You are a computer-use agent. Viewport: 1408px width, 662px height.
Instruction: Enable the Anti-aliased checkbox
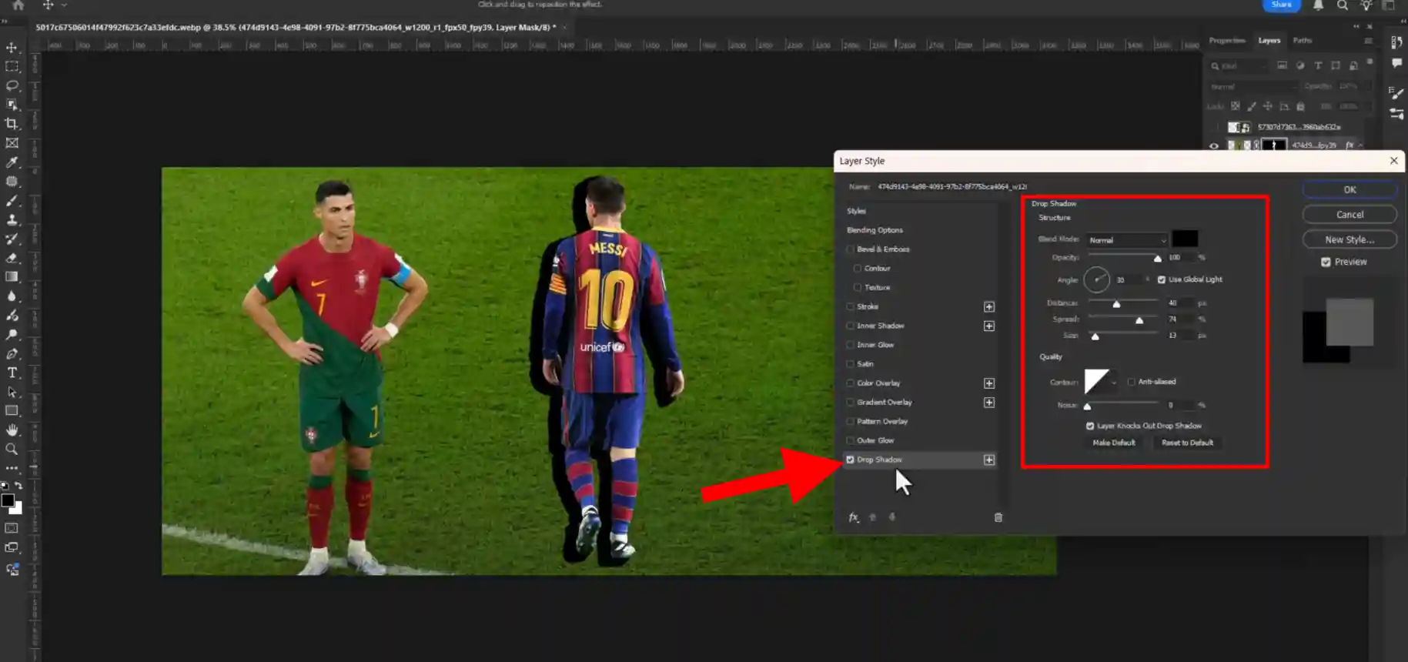1131,382
